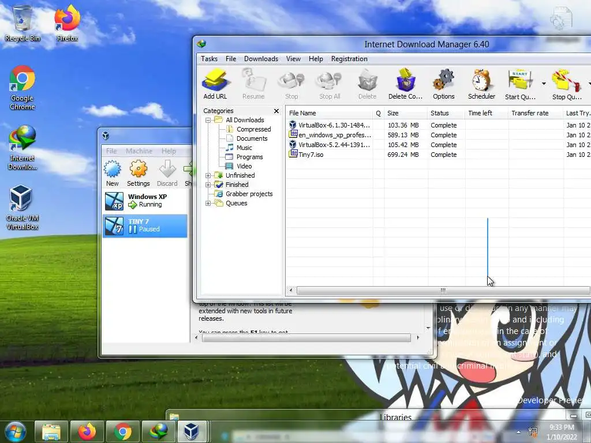The width and height of the screenshot is (591, 443).
Task: Open Google Chrome desktop shortcut
Action: 23,88
